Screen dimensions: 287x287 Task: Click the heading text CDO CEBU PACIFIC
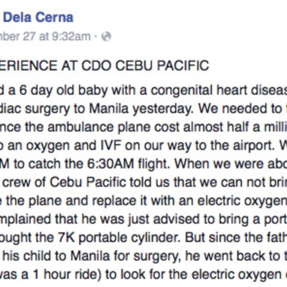point(145,65)
